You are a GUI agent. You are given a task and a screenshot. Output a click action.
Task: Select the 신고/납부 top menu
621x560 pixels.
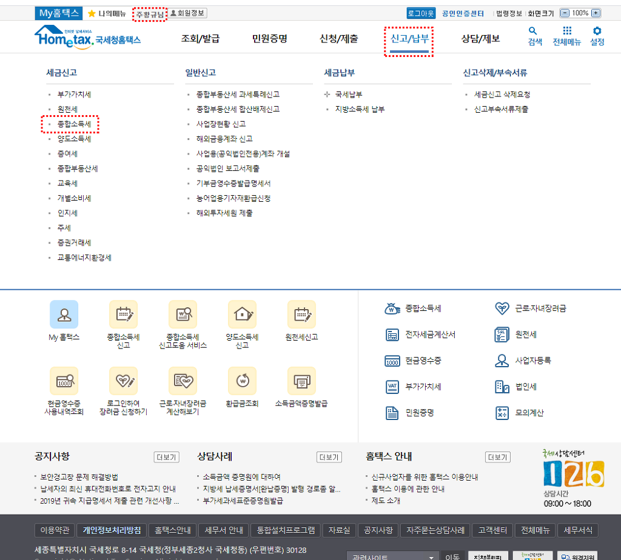click(x=409, y=38)
